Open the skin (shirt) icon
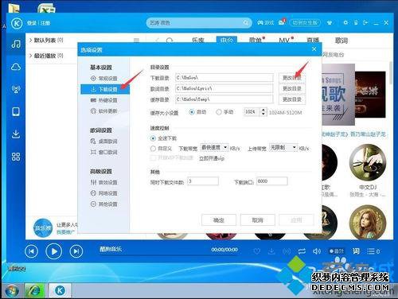The height and width of the screenshot is (299, 398). pos(330,23)
